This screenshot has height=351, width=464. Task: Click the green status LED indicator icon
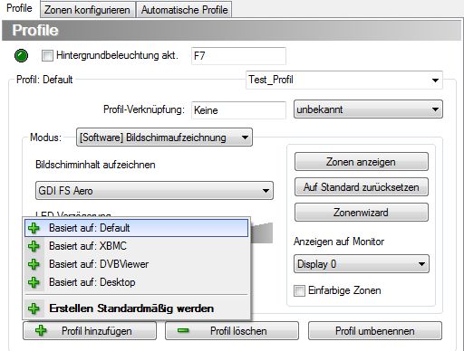pos(21,56)
